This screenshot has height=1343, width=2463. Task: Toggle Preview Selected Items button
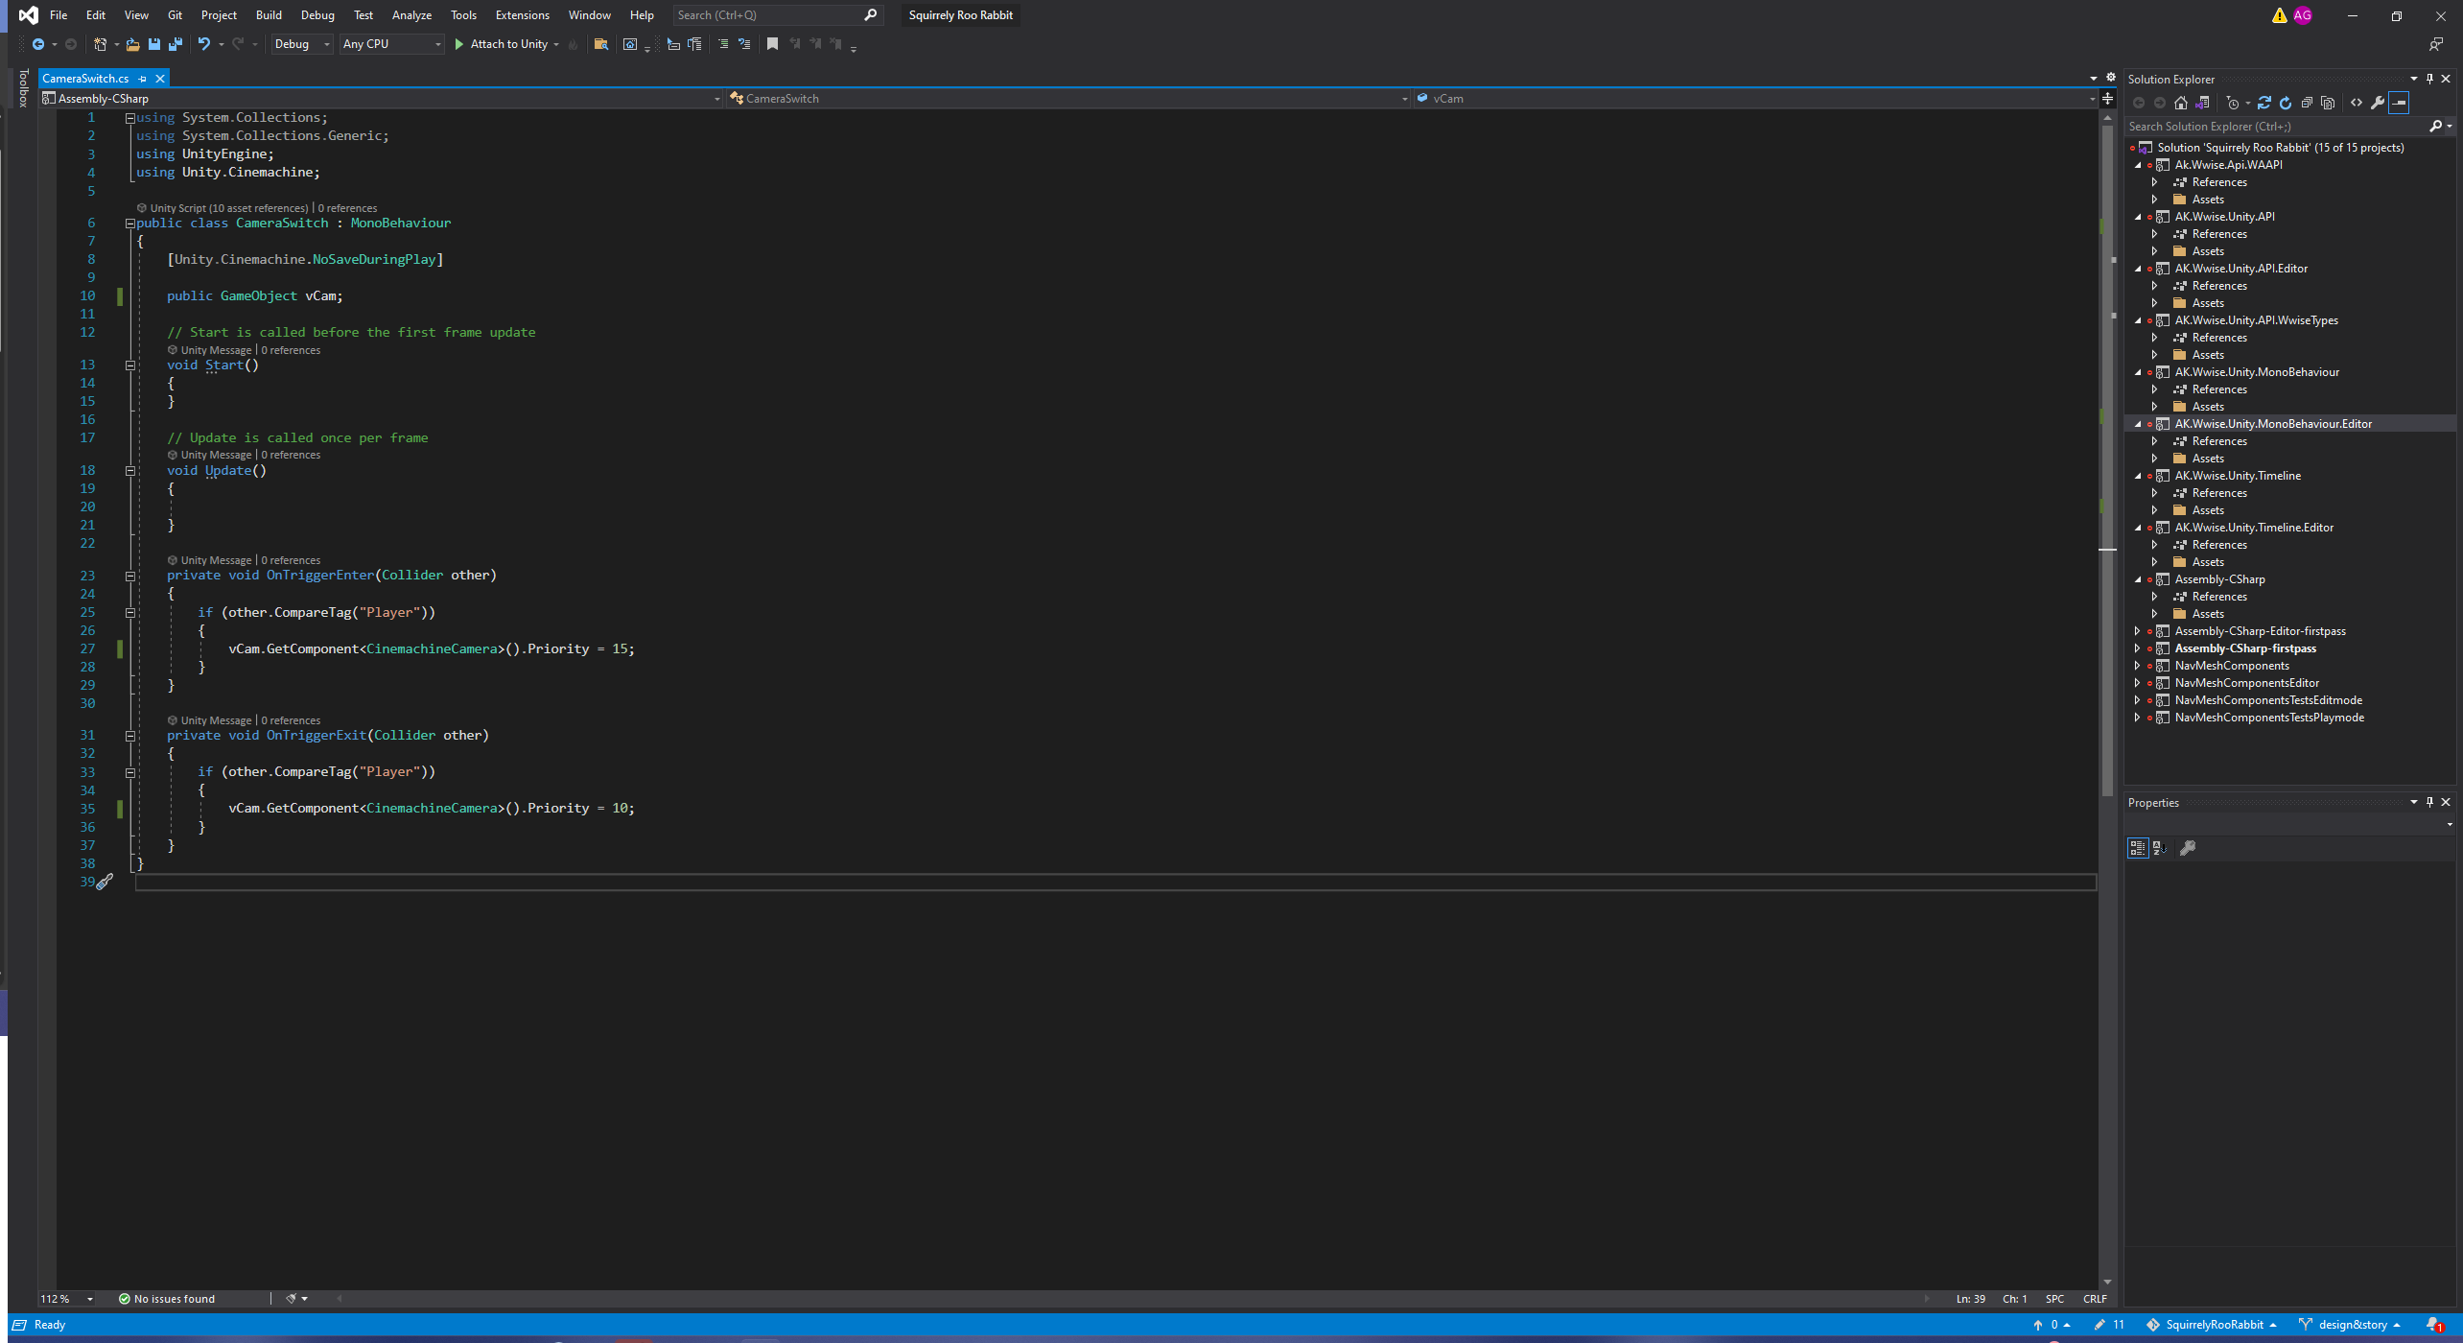[x=2399, y=103]
